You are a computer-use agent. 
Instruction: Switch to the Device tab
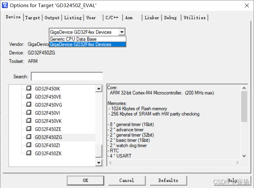pos(13,17)
